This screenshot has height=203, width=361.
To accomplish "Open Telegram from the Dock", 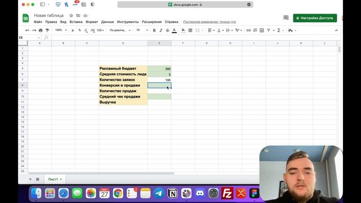I will [x=159, y=193].
